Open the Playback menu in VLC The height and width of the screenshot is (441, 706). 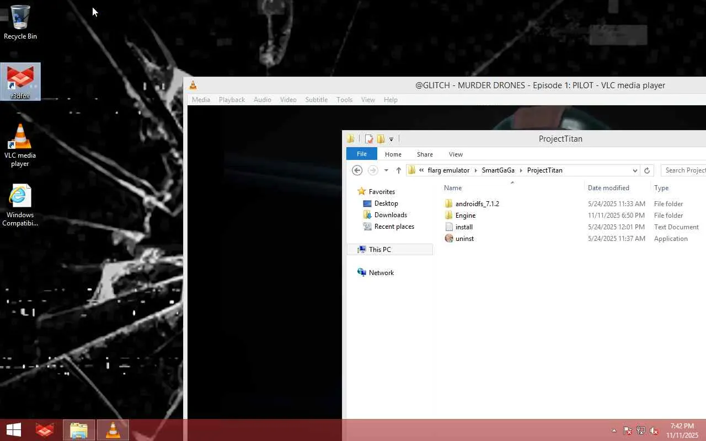click(x=232, y=100)
